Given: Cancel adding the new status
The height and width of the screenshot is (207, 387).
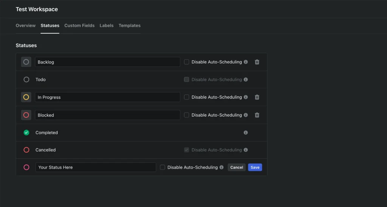Looking at the screenshot, I should [237, 167].
